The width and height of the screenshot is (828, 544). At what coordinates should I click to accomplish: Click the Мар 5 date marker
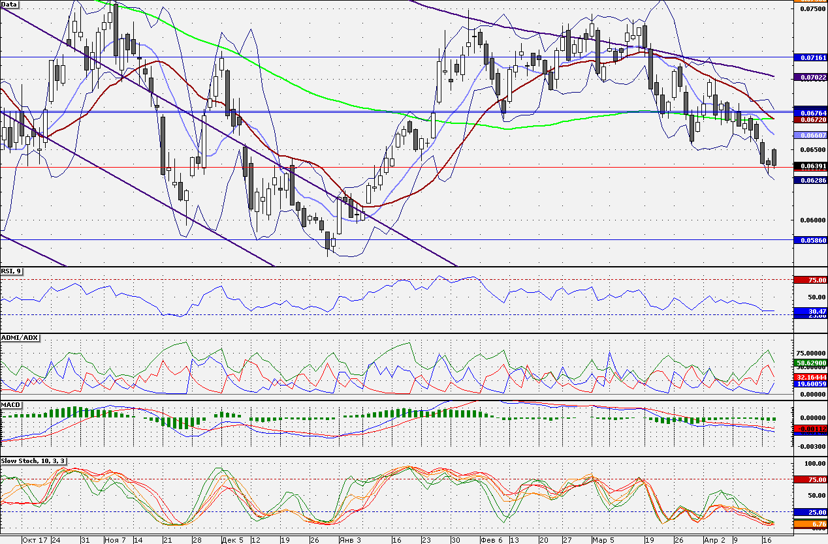click(x=603, y=540)
